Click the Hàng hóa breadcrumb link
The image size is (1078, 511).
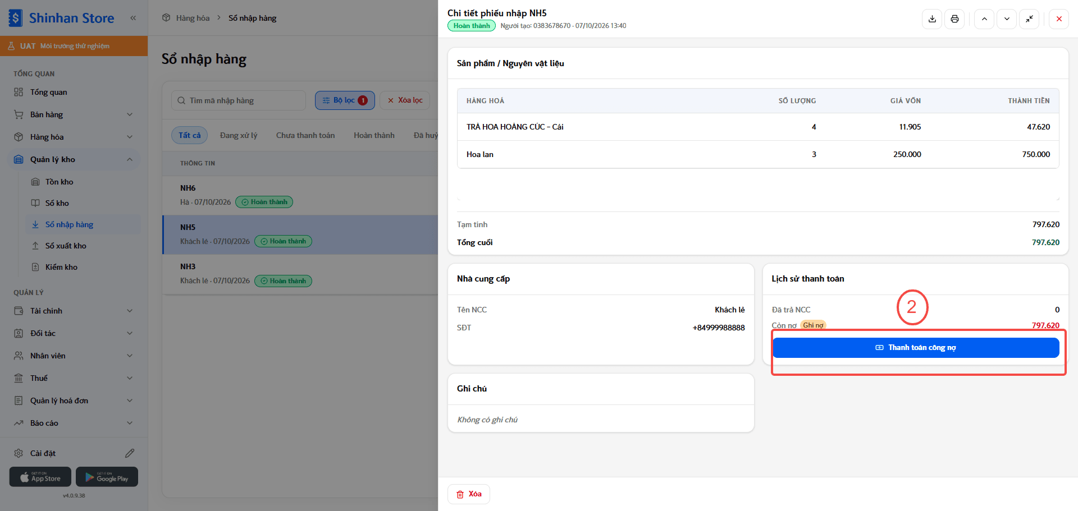click(193, 18)
